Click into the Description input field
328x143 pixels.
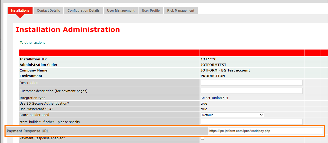pos(252,83)
